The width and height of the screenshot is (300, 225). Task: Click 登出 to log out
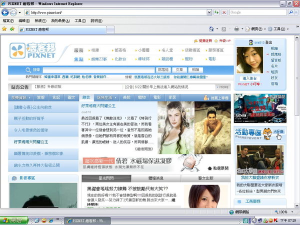268,42
